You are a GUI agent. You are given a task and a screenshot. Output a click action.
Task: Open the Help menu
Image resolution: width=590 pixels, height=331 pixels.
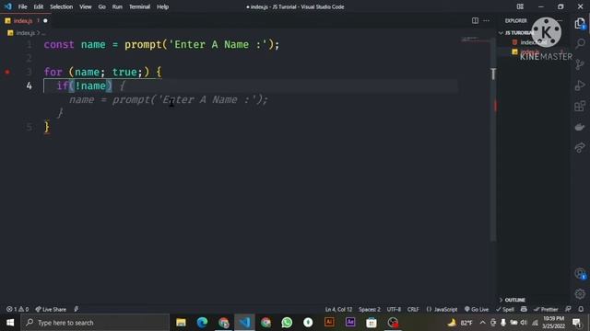(162, 6)
